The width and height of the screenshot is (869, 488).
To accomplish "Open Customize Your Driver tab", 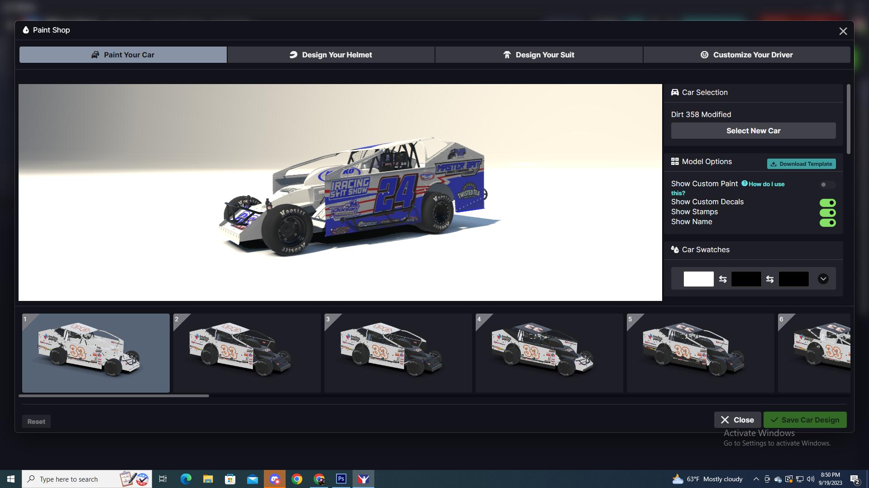I will (746, 55).
